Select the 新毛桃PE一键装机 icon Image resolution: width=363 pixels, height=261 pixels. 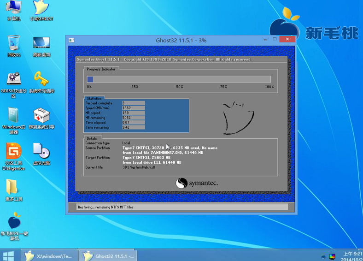pos(14,226)
